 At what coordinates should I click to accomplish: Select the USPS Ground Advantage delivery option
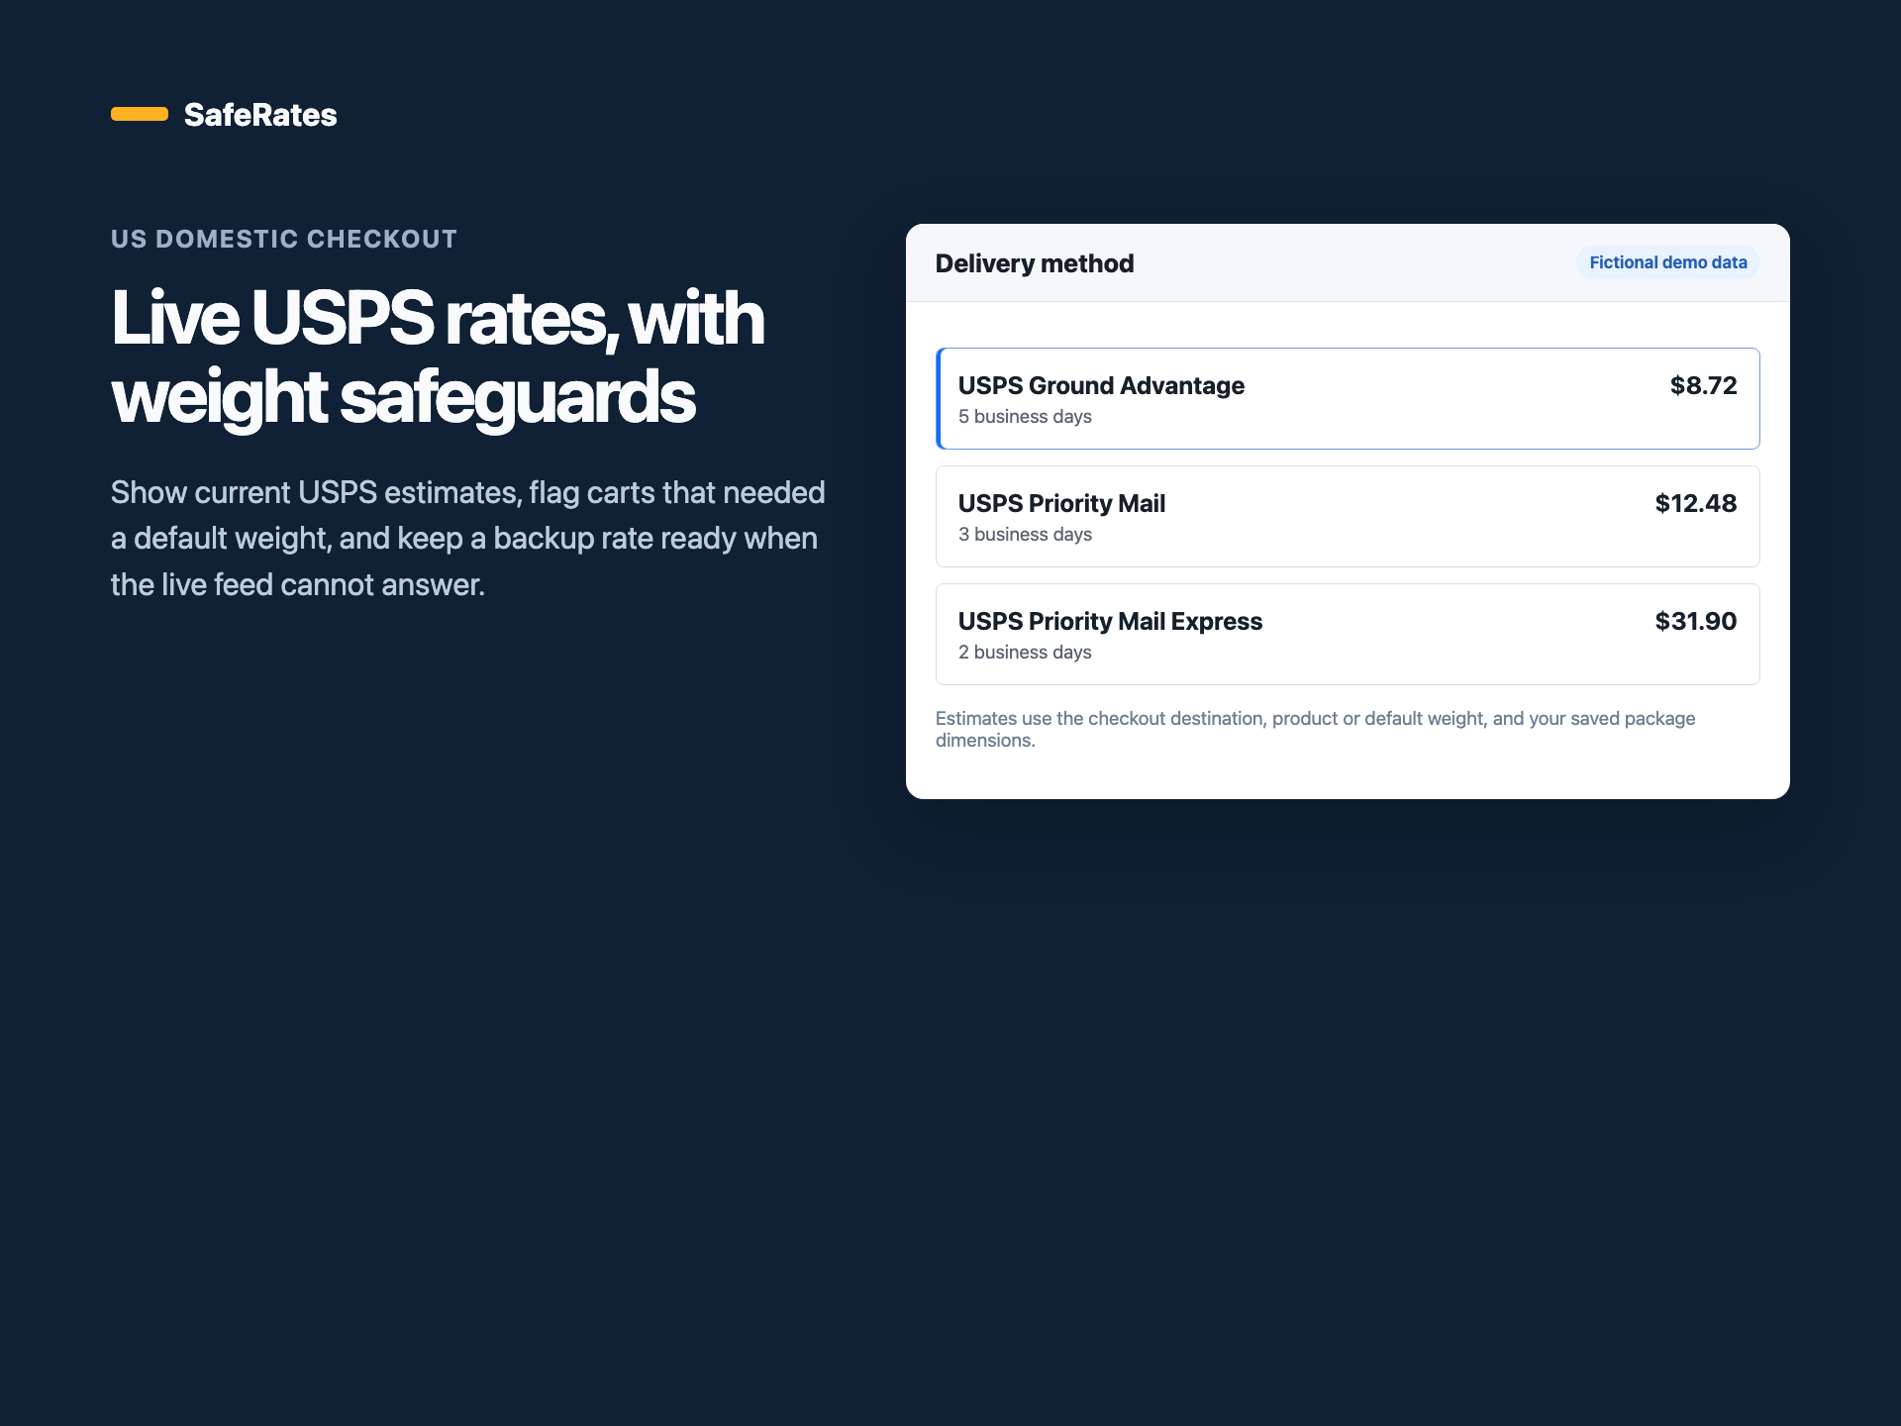(x=1348, y=398)
